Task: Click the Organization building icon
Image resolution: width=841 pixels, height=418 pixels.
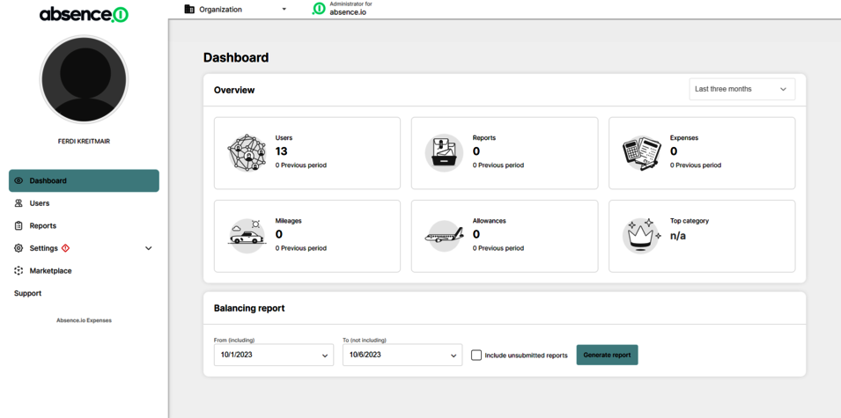Action: click(189, 9)
